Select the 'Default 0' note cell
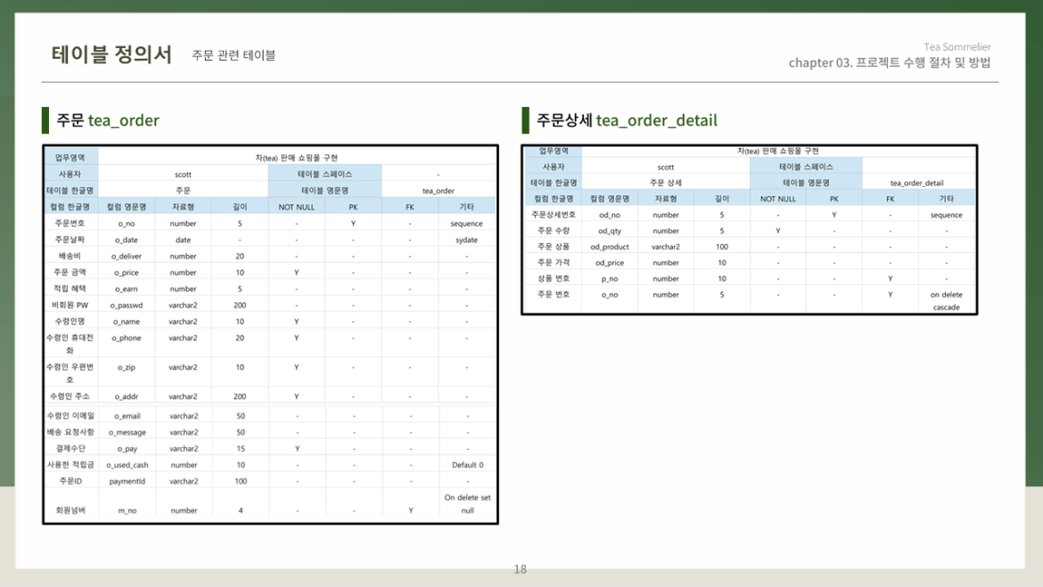 (468, 465)
